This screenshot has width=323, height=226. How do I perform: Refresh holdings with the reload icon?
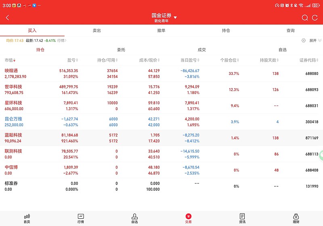pos(315,18)
